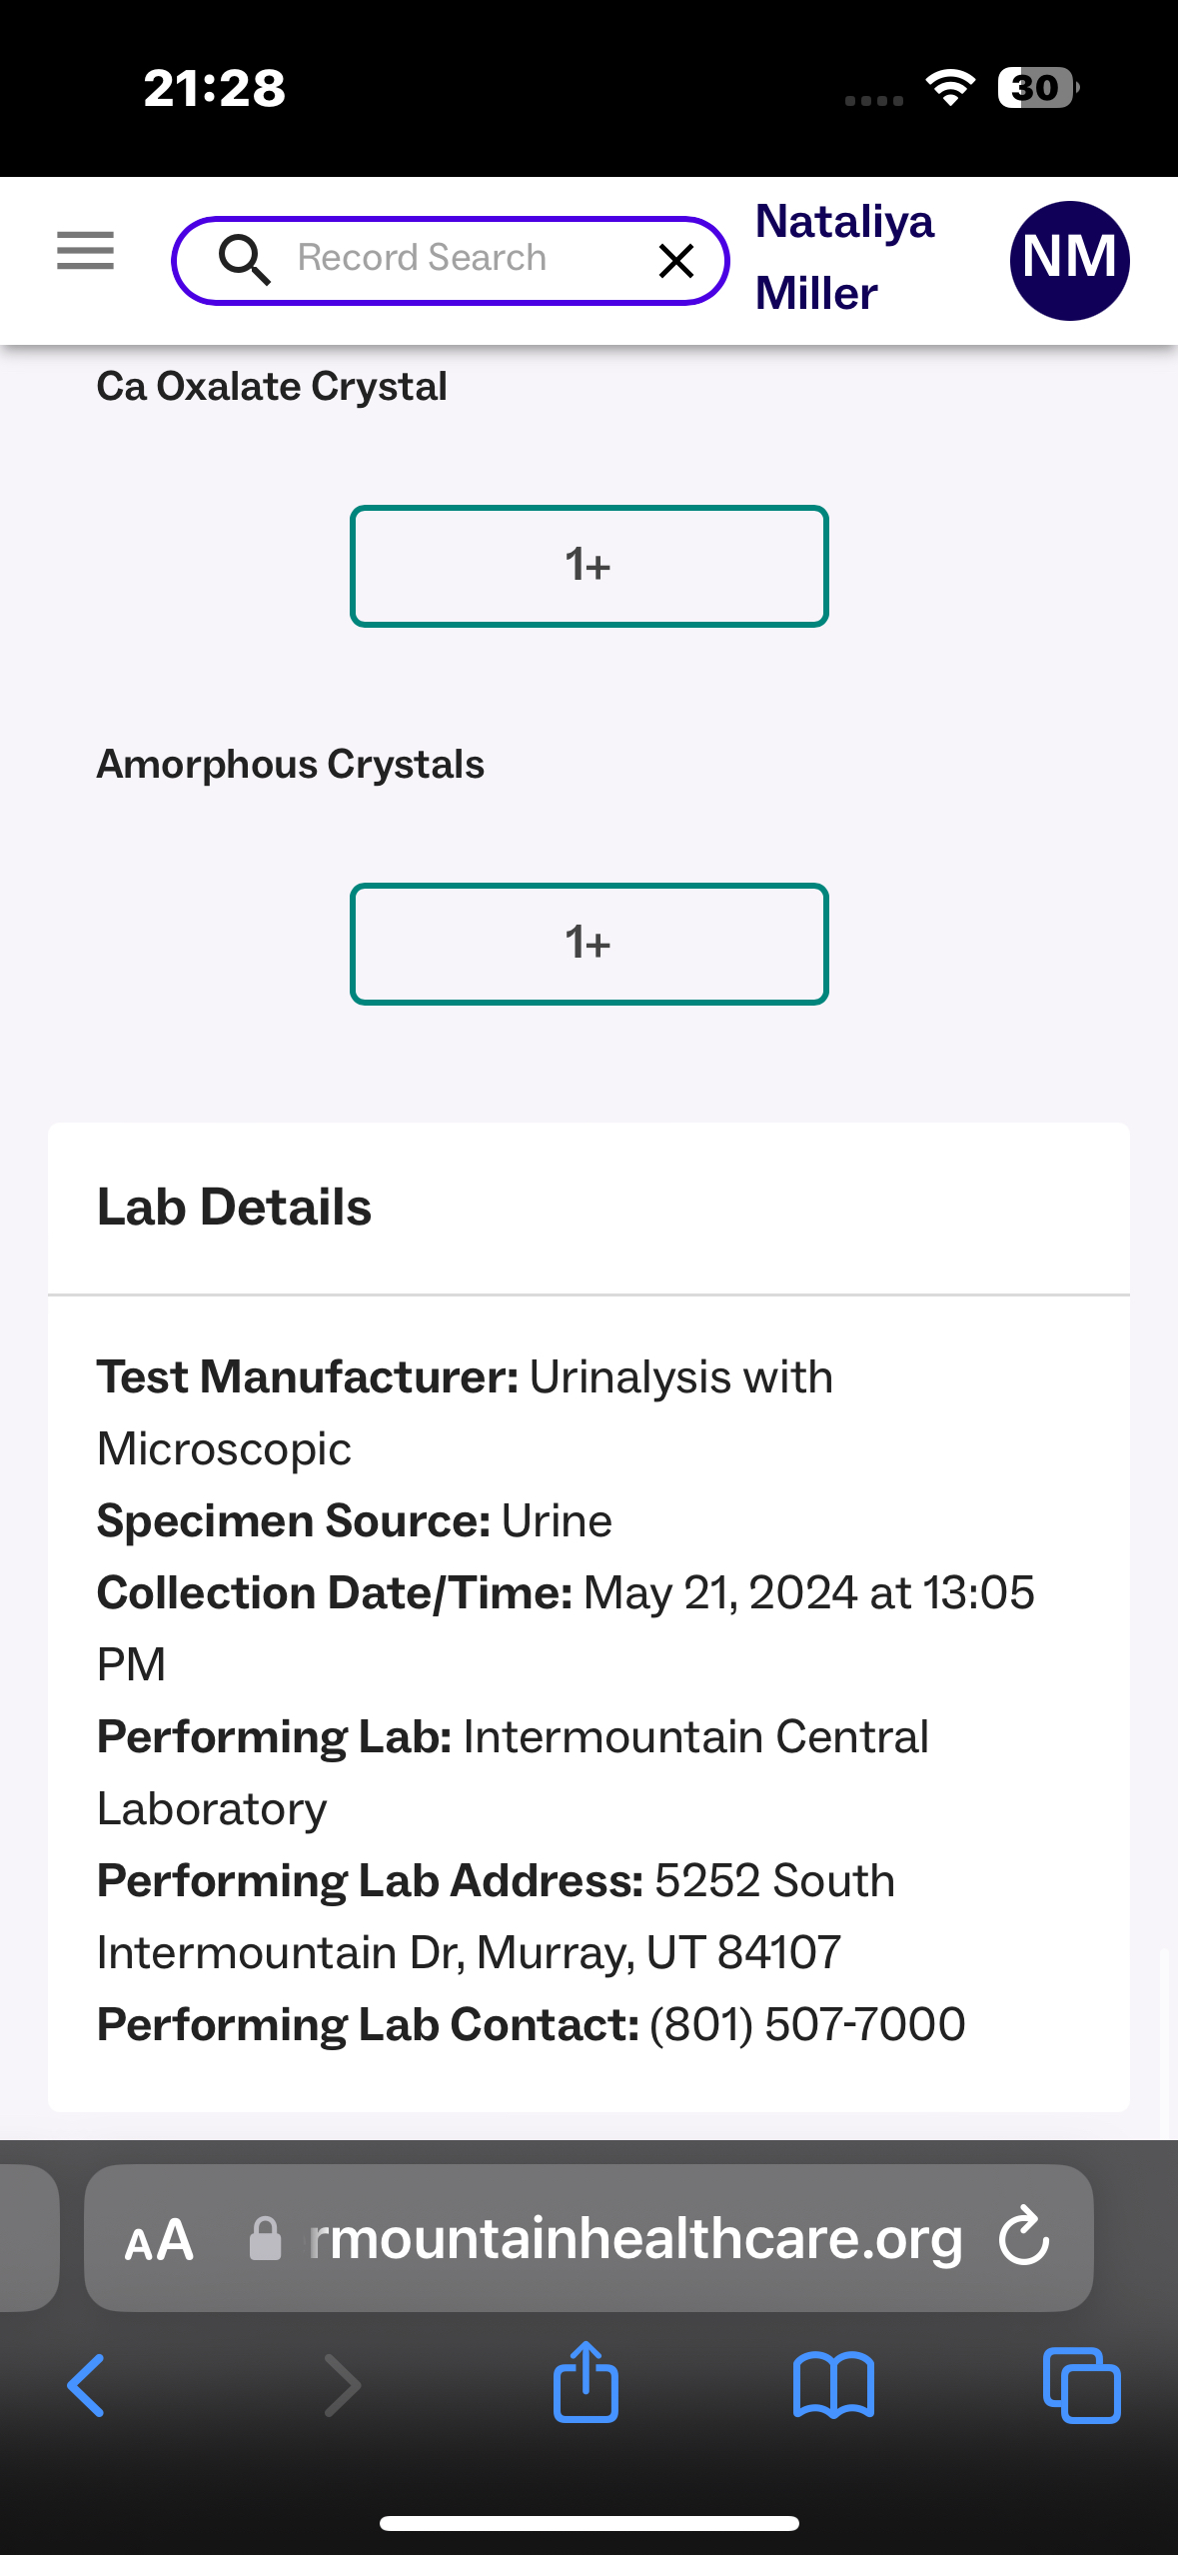This screenshot has height=2555, width=1178.
Task: Clear the Record Search field
Action: (x=676, y=261)
